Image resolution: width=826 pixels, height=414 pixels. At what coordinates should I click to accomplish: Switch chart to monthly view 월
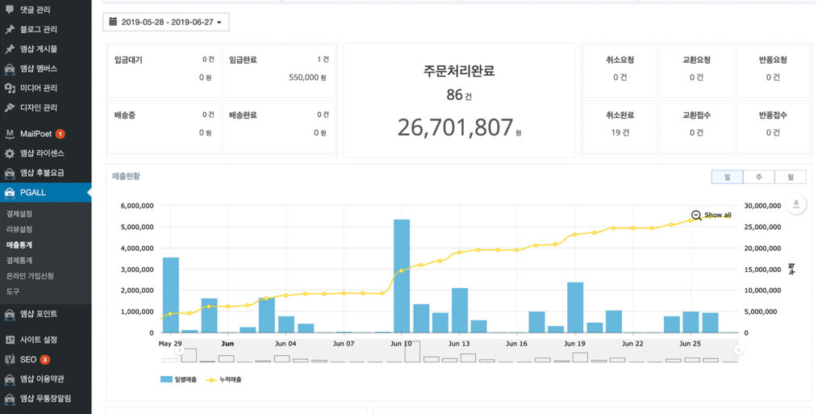[790, 177]
